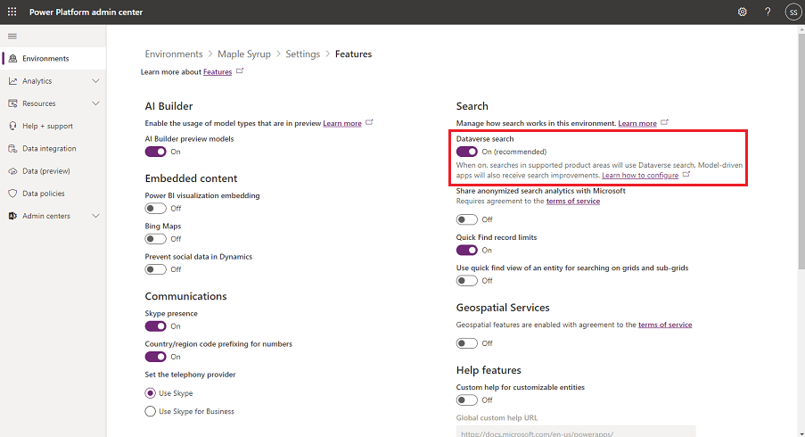Toggle Prevent social data in Dynamics

(155, 269)
